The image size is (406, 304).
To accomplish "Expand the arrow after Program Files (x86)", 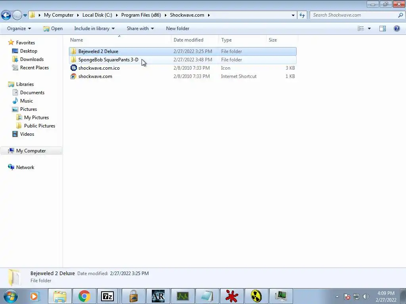I will coord(165,15).
